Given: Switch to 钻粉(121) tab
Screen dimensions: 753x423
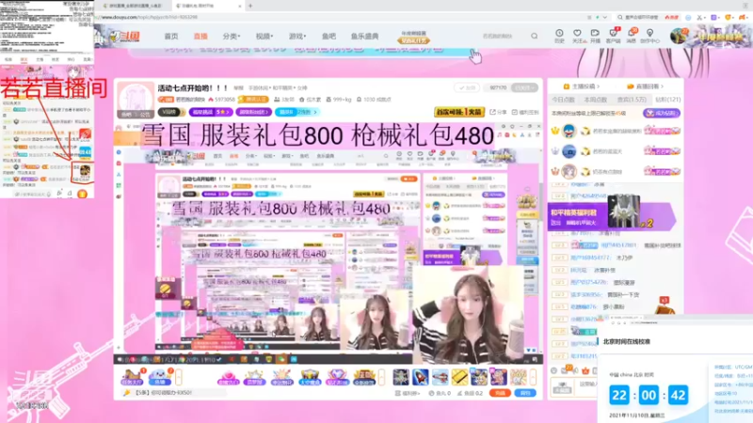Looking at the screenshot, I should pos(667,100).
